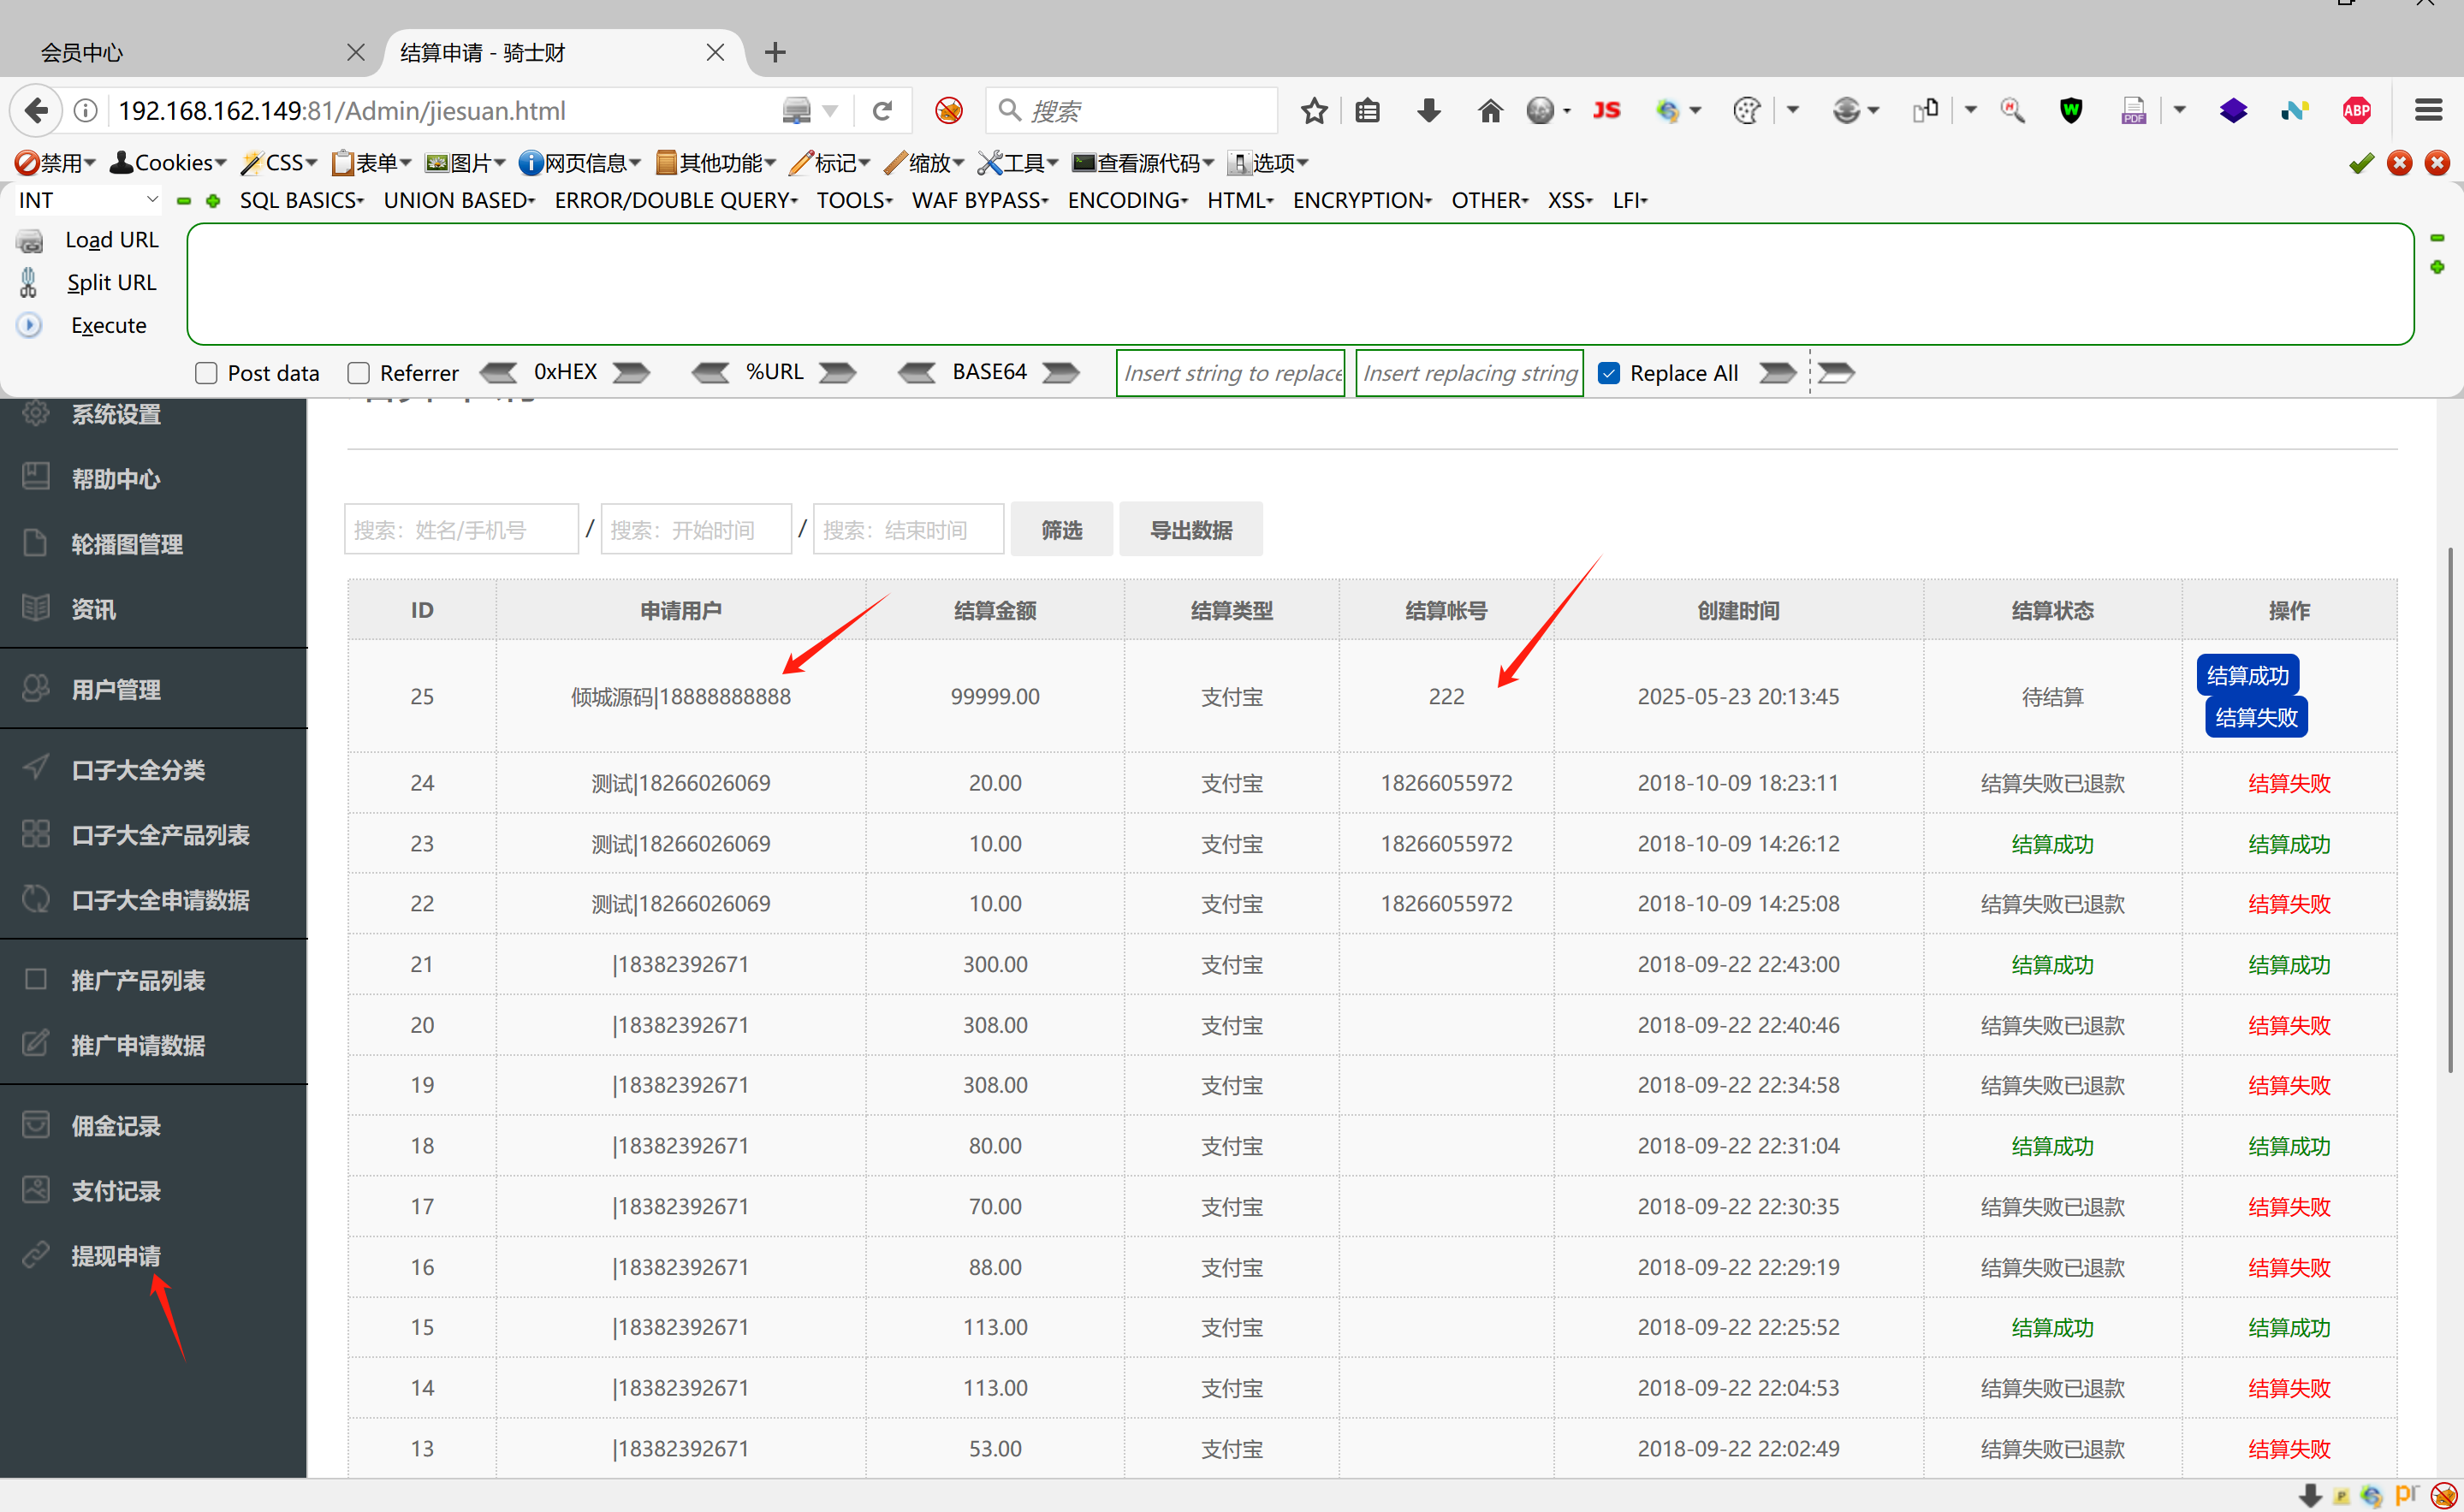Image resolution: width=2464 pixels, height=1512 pixels.
Task: Open the hamburger menu icon
Action: pos(2428,110)
